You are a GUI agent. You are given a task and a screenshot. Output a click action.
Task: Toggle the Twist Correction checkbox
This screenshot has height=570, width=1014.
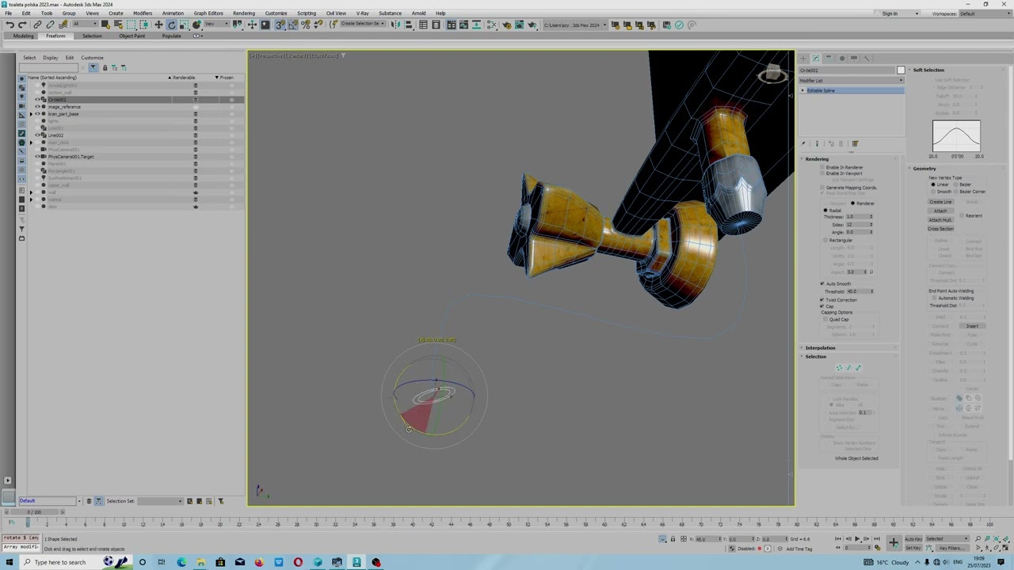(823, 300)
